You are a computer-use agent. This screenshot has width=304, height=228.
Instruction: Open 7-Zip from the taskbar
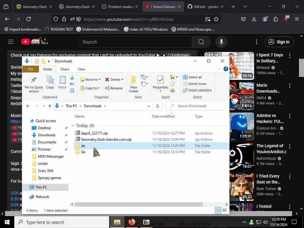[146, 222]
